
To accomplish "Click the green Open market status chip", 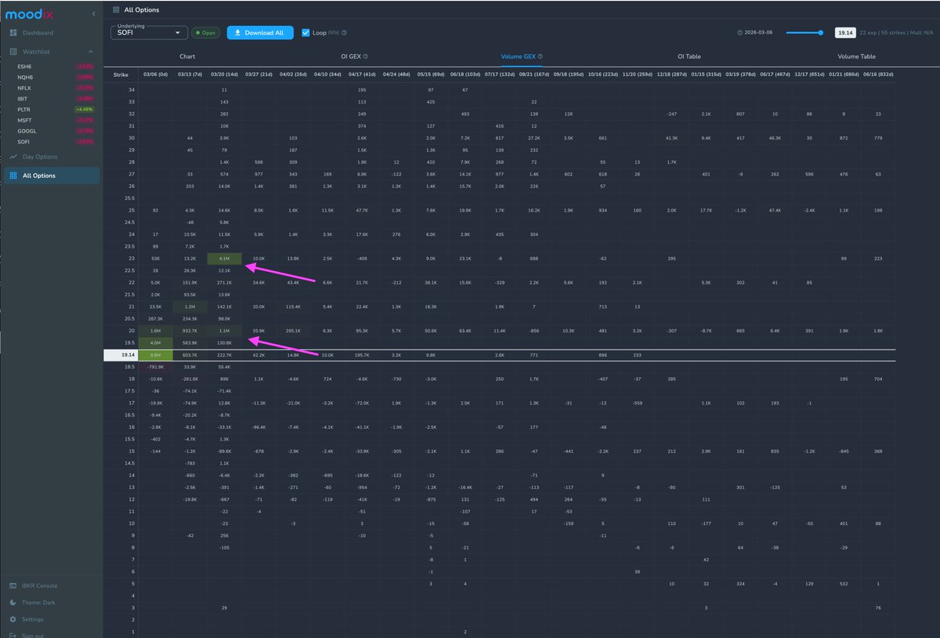I will click(x=206, y=33).
